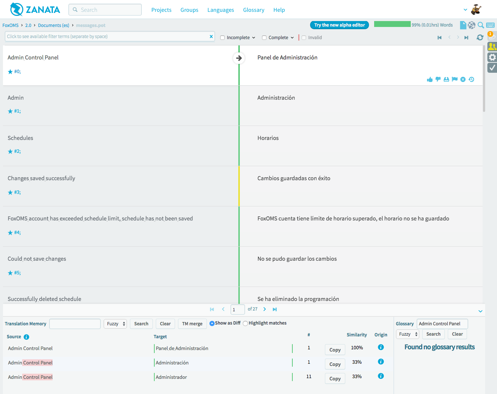Cancel changes with circled X icon

(463, 79)
